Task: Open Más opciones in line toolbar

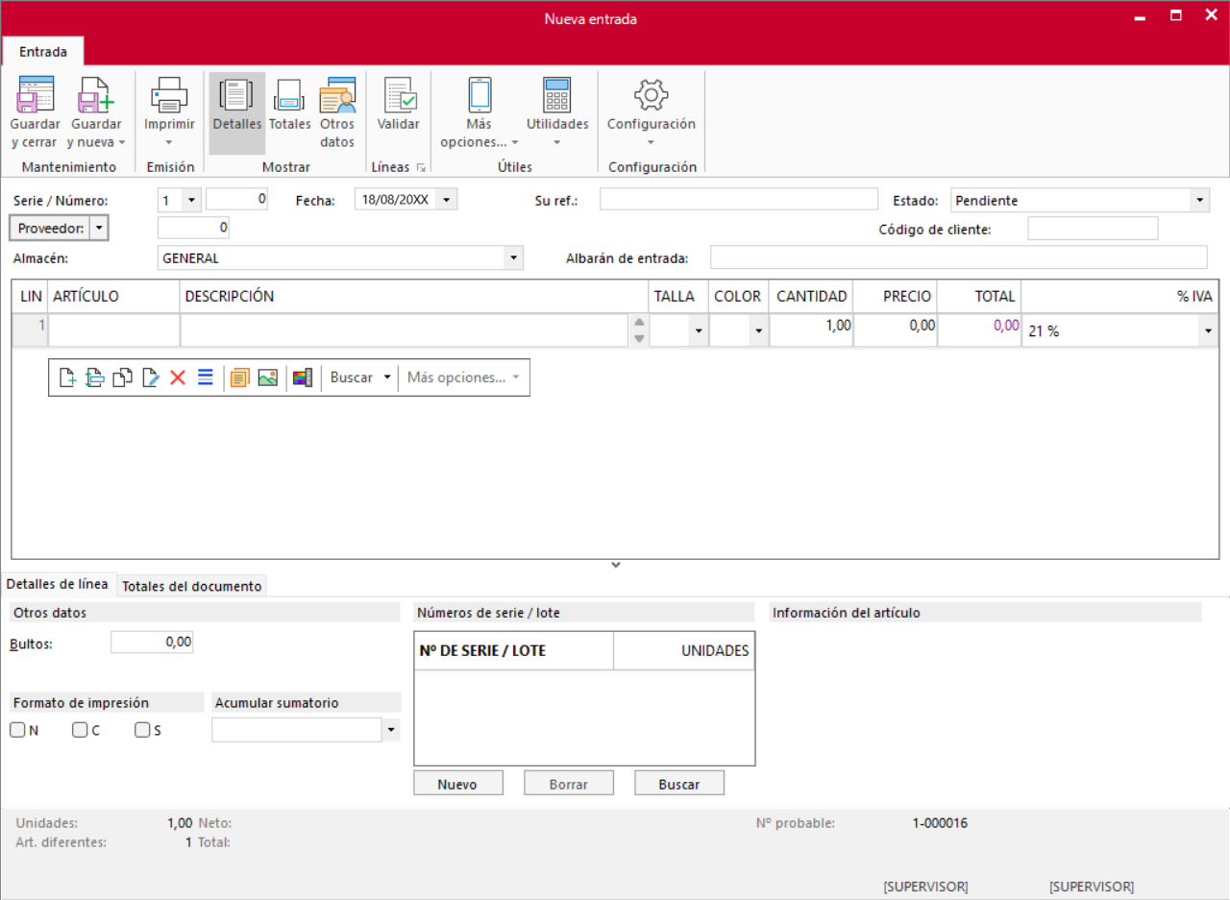Action: (x=464, y=377)
